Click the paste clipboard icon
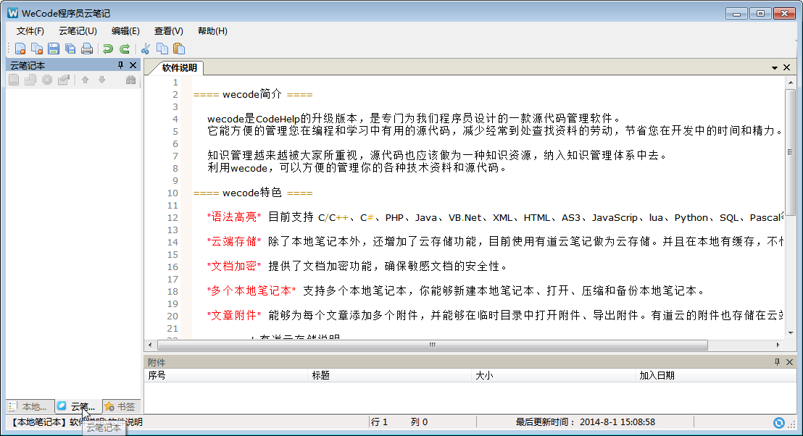Image resolution: width=803 pixels, height=436 pixels. pyautogui.click(x=179, y=49)
